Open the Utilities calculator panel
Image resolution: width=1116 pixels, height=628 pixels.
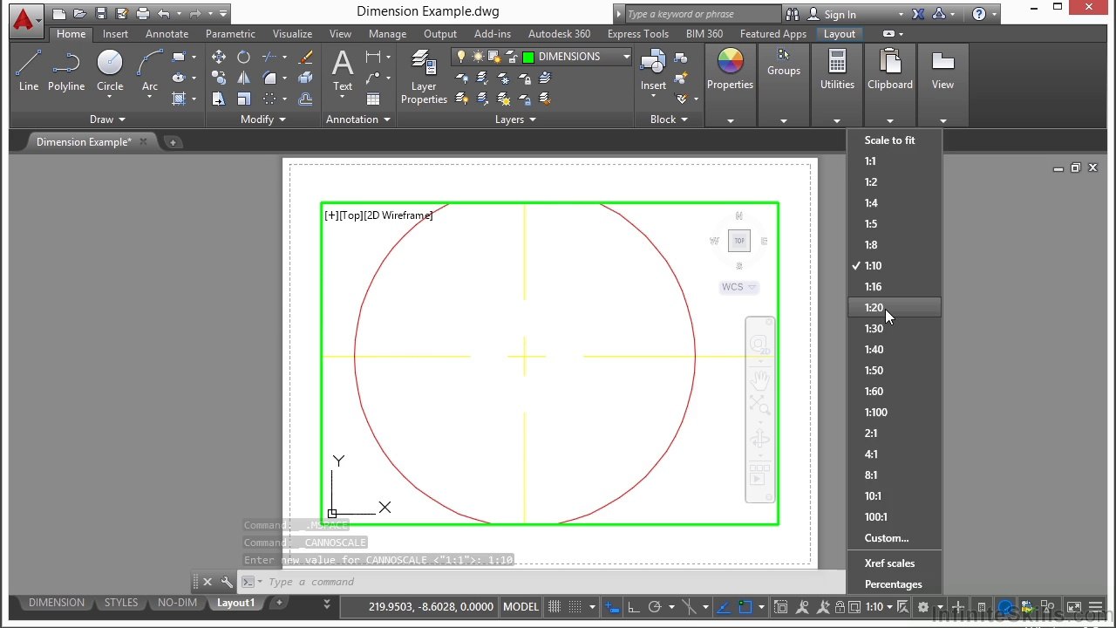[837, 70]
